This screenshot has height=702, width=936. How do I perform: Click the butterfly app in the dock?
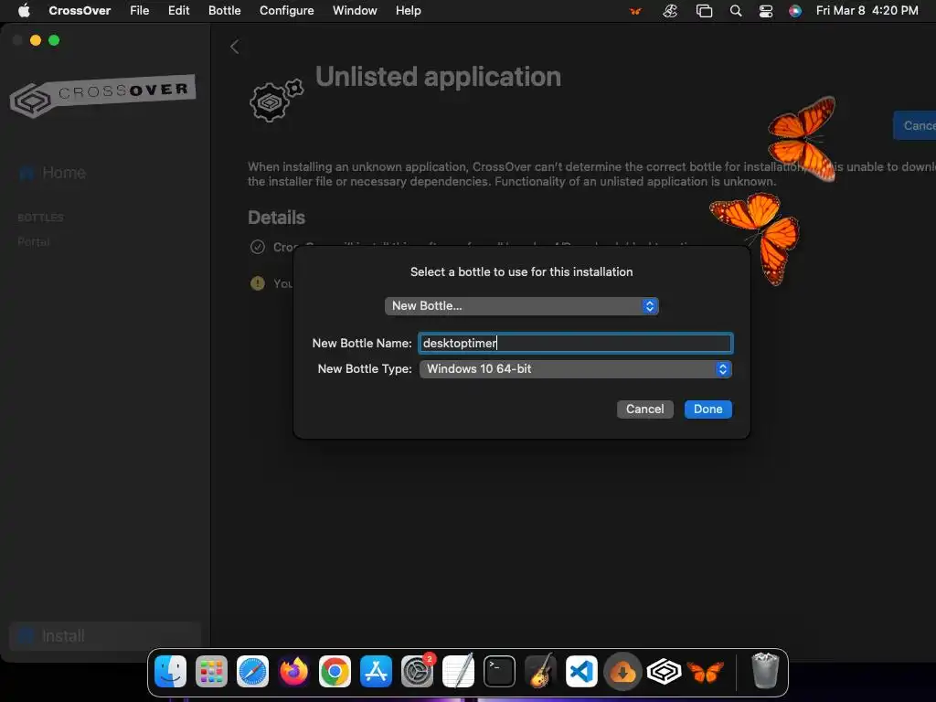pyautogui.click(x=706, y=671)
